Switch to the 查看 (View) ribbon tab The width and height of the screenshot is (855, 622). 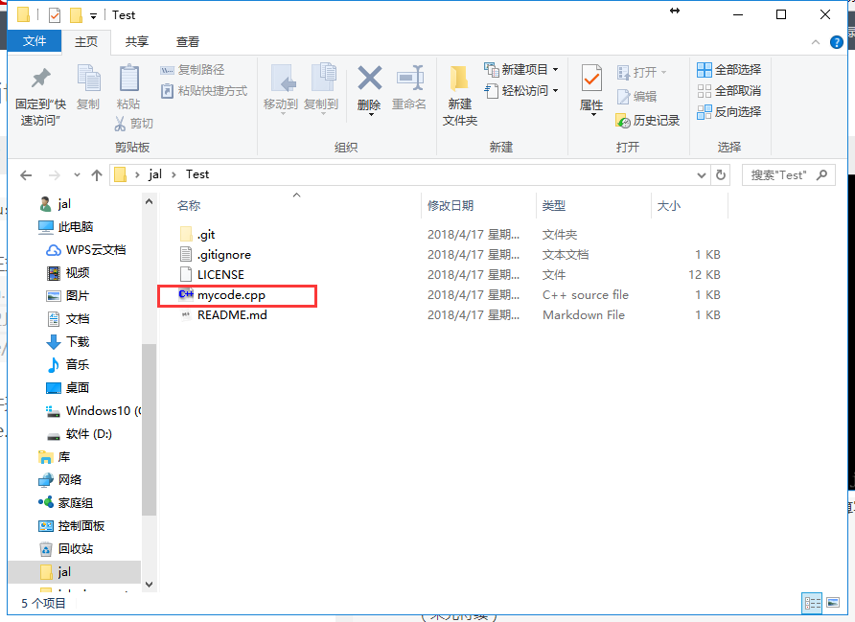(188, 41)
